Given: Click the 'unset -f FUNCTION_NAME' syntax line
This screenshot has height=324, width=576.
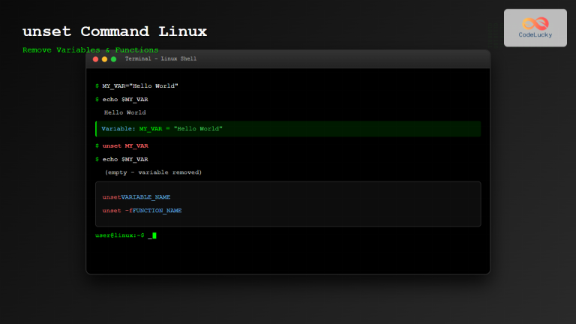Looking at the screenshot, I should (142, 211).
